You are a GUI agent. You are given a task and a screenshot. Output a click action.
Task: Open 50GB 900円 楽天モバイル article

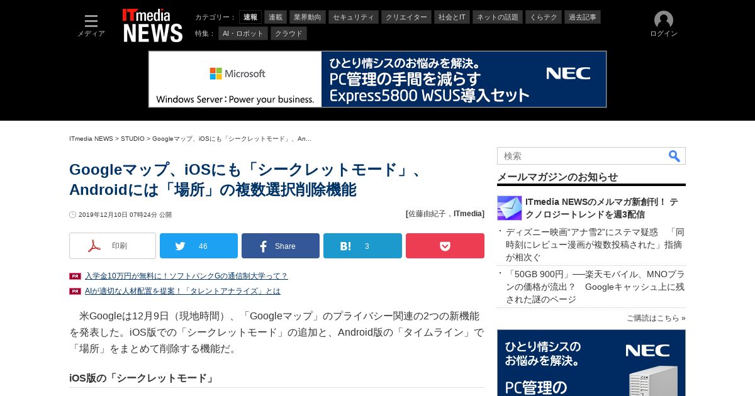click(595, 287)
